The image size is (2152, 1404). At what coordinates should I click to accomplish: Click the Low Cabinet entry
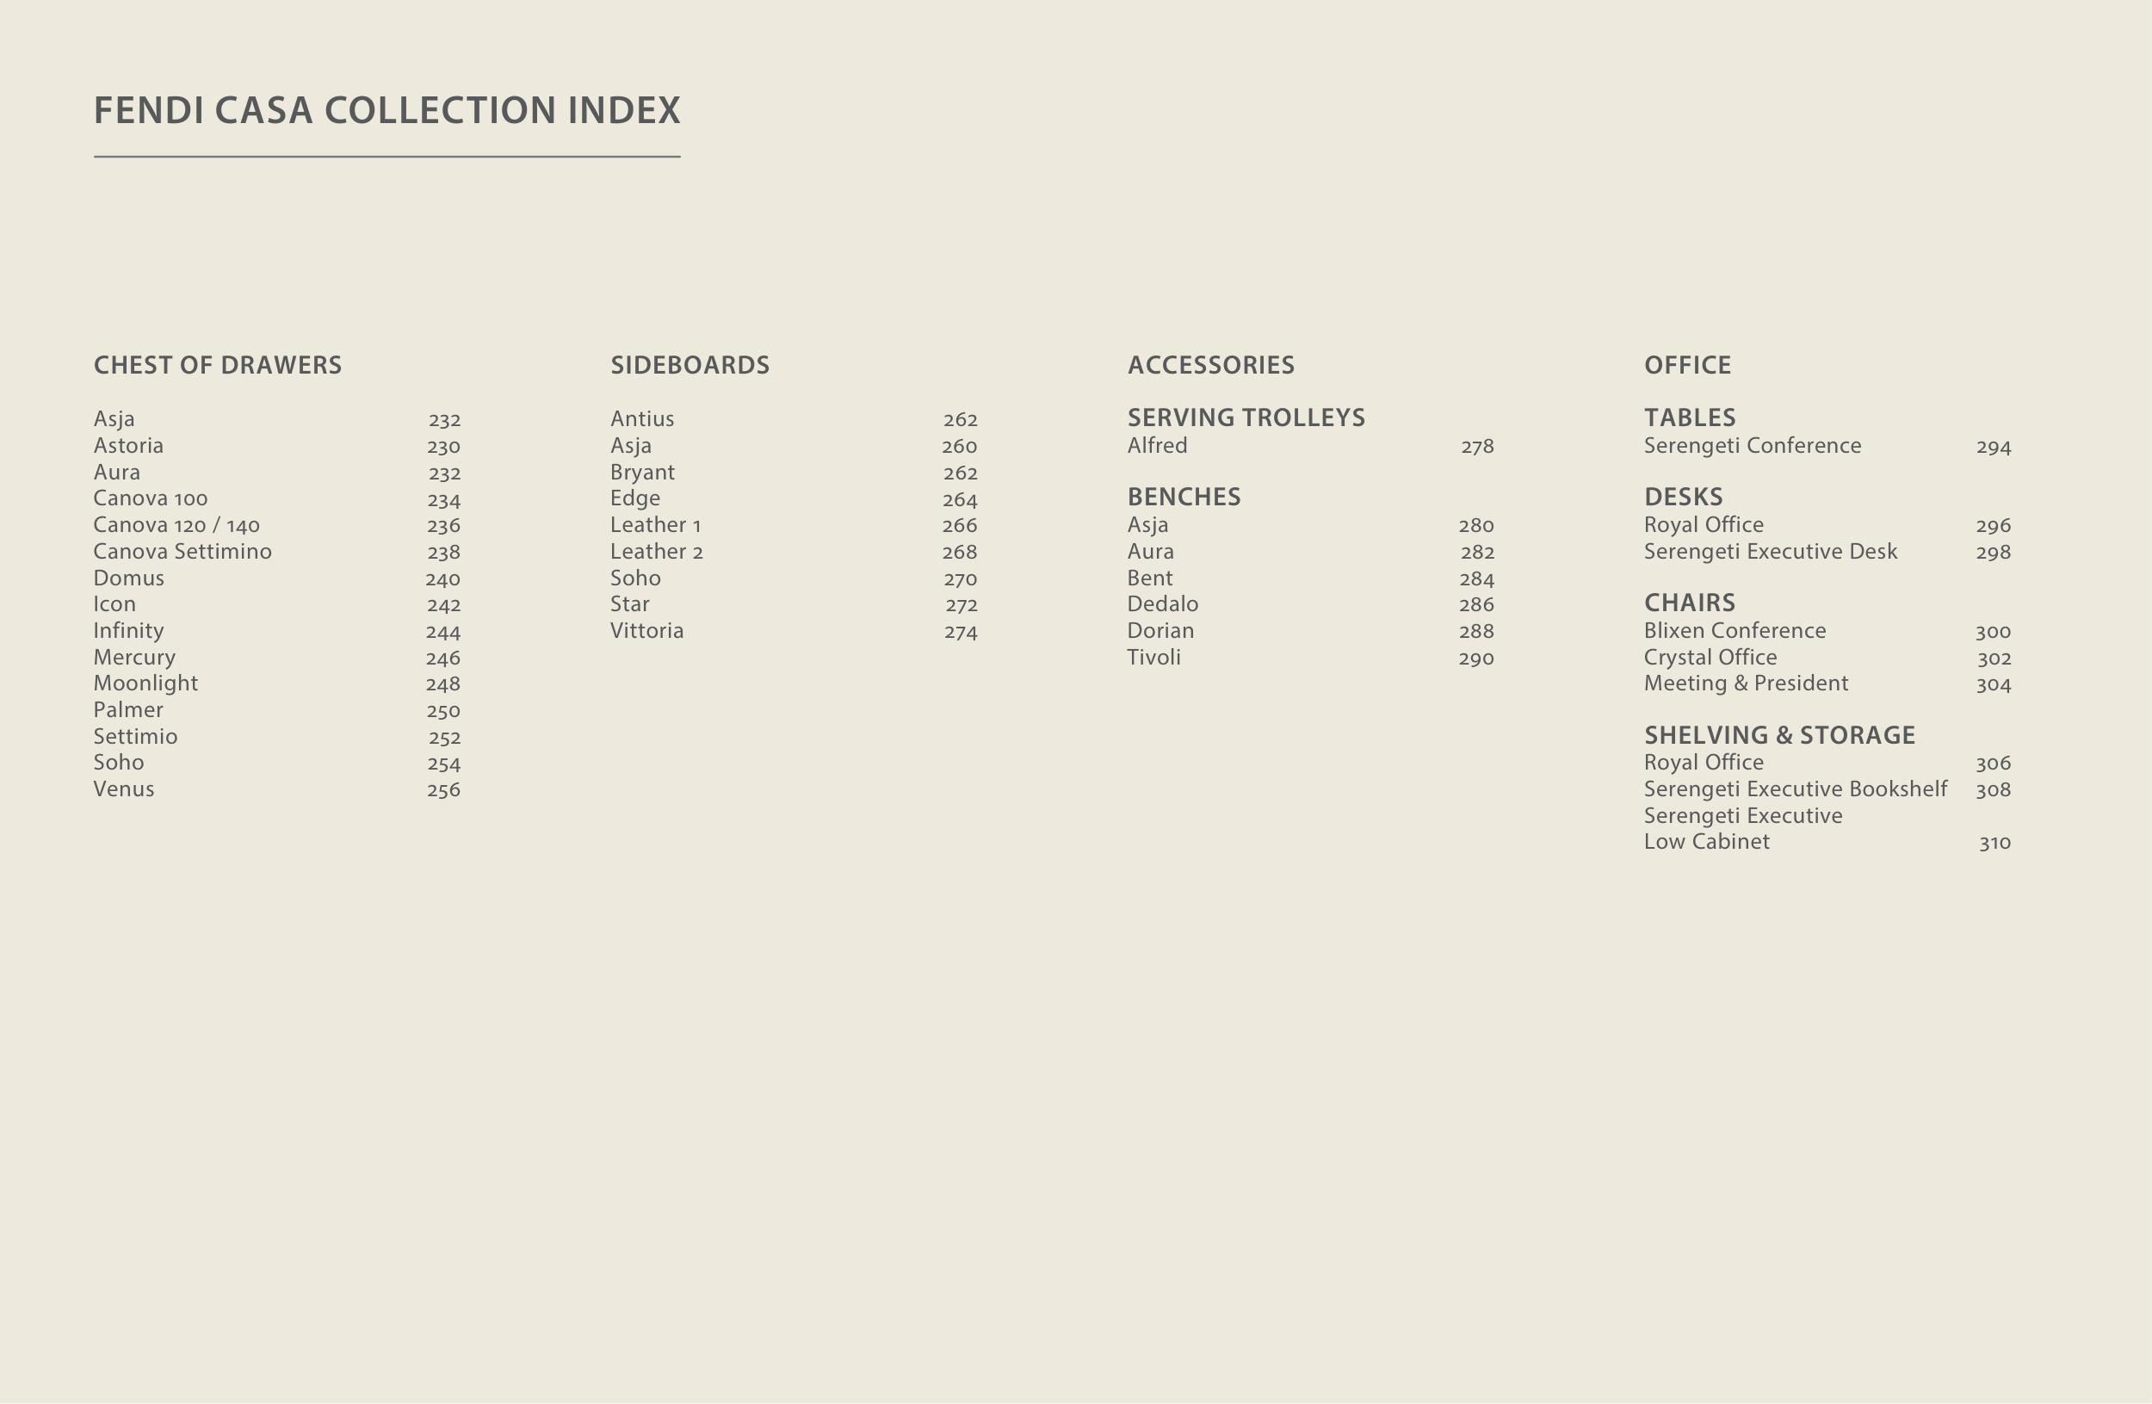pos(1706,842)
